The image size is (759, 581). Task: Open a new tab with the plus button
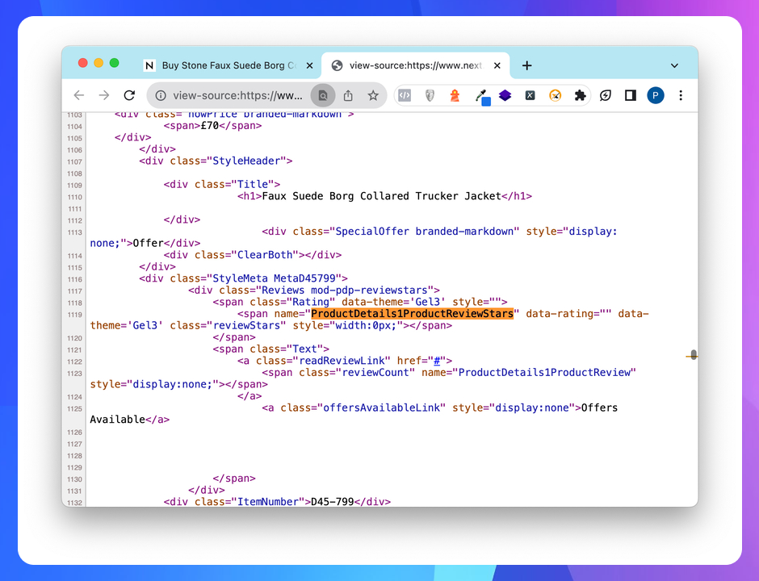[x=526, y=65]
